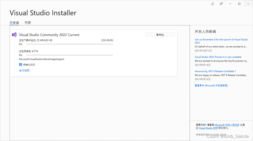
Task: Open the feedback icon in title bar
Action: 221,4
